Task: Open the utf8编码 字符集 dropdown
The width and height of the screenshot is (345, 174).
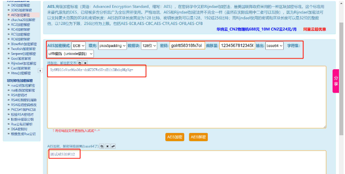Action: point(70,54)
